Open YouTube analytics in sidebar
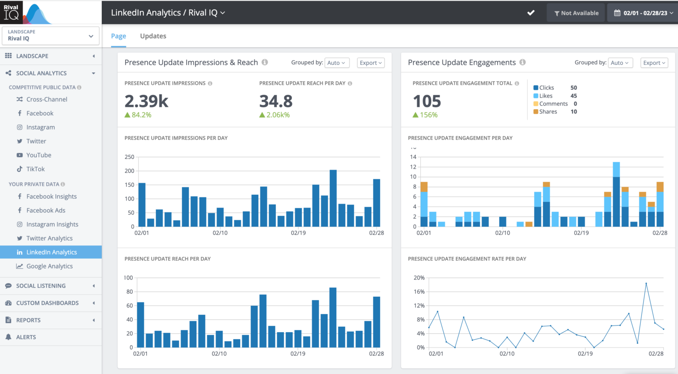Viewport: 678px width, 374px height. (38, 155)
